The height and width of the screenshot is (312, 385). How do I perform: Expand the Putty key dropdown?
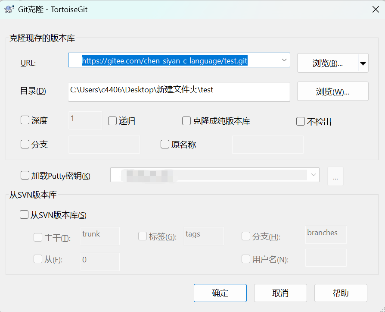[x=314, y=175]
